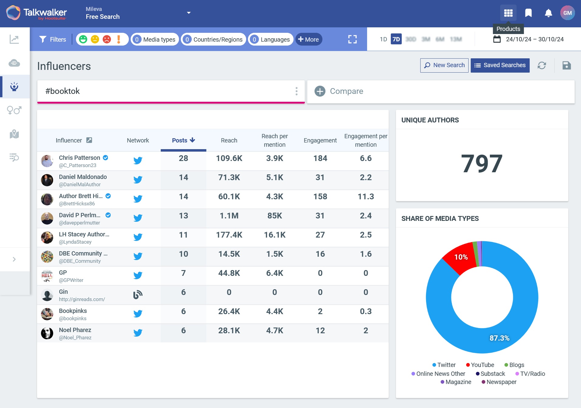Select the Influencers sidebar icon
Screen dimensions: 581x408
pyautogui.click(x=14, y=87)
